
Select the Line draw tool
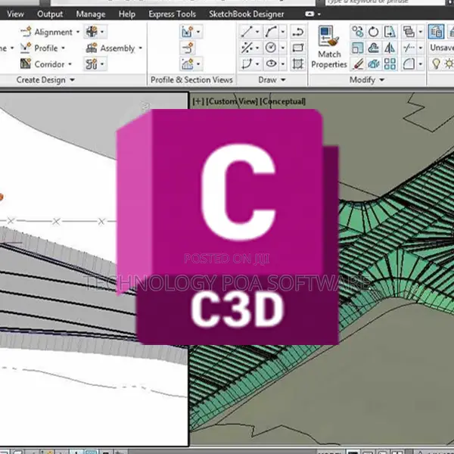click(247, 32)
